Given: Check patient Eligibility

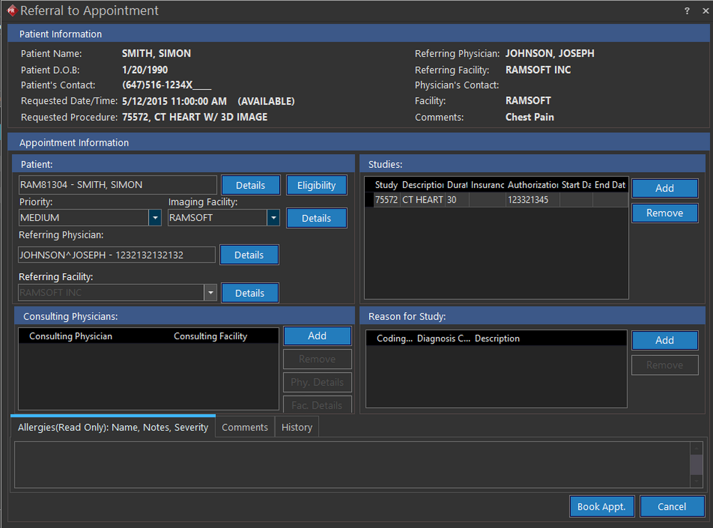Looking at the screenshot, I should pyautogui.click(x=316, y=185).
